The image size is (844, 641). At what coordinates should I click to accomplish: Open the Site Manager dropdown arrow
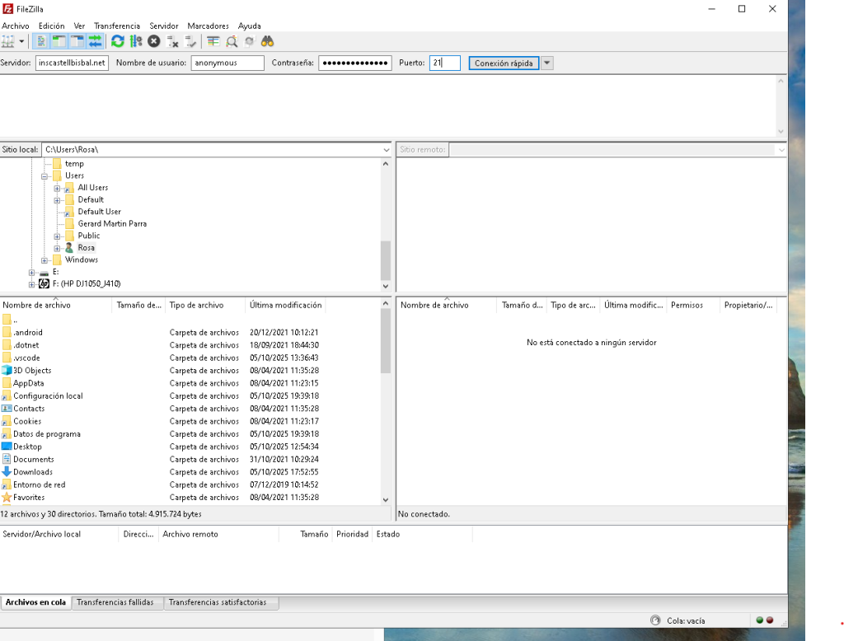pyautogui.click(x=22, y=41)
